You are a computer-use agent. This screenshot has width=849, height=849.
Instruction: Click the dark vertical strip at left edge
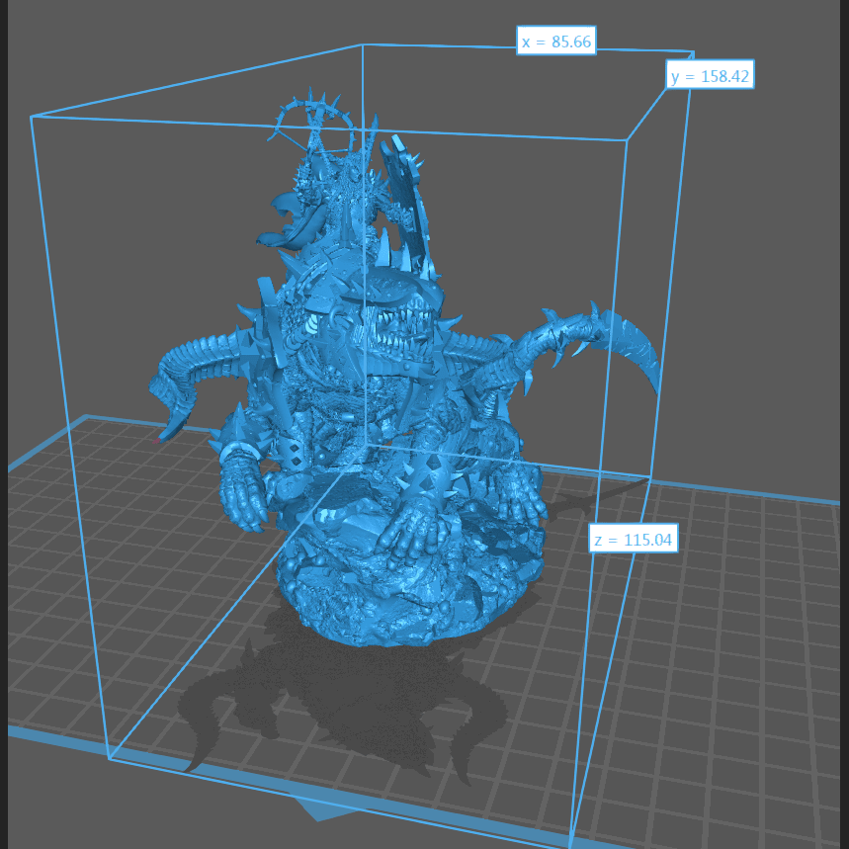tap(3, 395)
